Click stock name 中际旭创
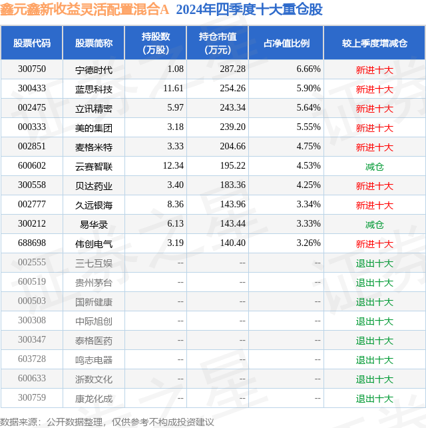This screenshot has width=426, height=428. pyautogui.click(x=94, y=322)
